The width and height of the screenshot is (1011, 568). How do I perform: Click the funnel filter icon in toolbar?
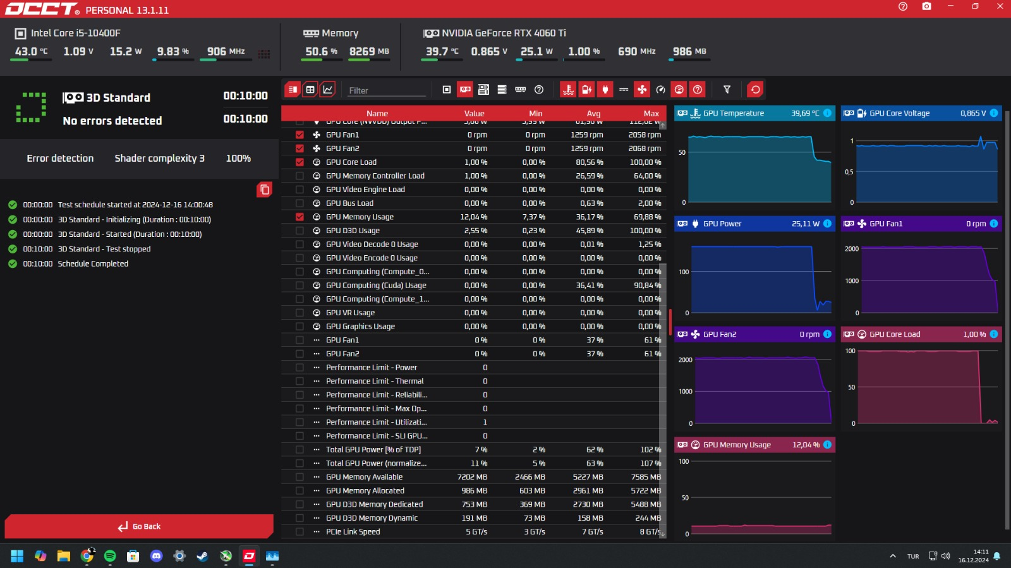click(727, 90)
